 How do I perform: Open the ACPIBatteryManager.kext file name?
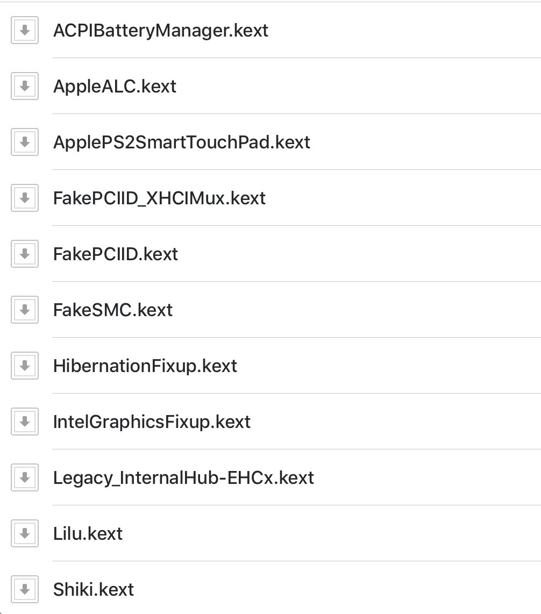pyautogui.click(x=160, y=31)
